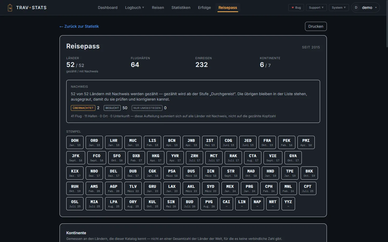The image size is (388, 242).
Task: Click the GVA stamp
Action: pos(293,158)
